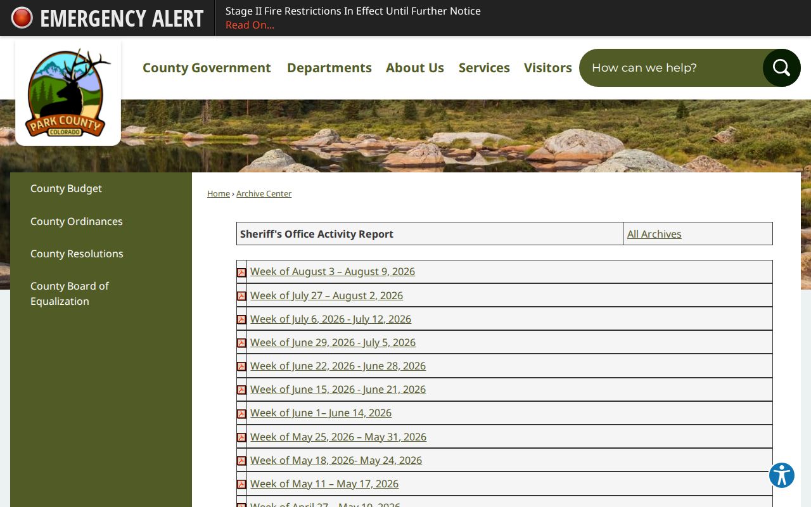Click PDF icon for Week of June 22 report
This screenshot has width=811, height=507.
[x=241, y=366]
